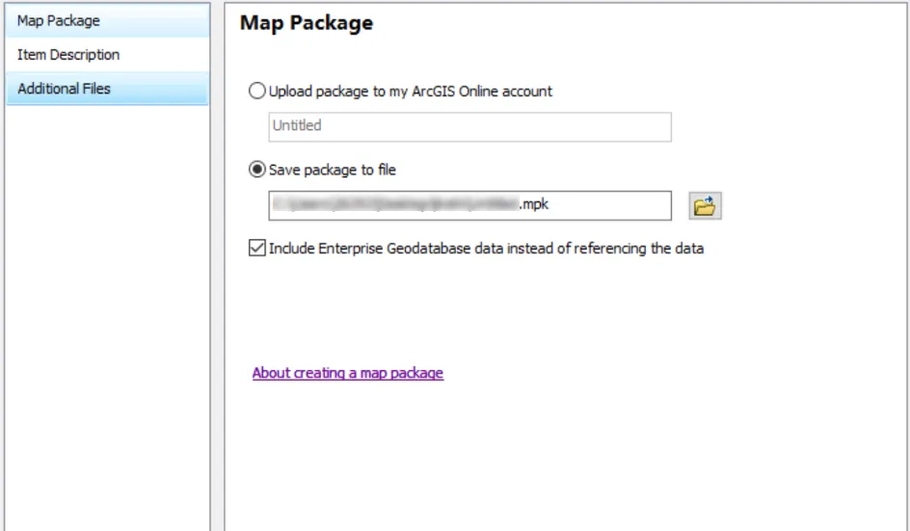Select Upload package to ArcGIS Online radio button
Image resolution: width=910 pixels, height=531 pixels.
[257, 92]
